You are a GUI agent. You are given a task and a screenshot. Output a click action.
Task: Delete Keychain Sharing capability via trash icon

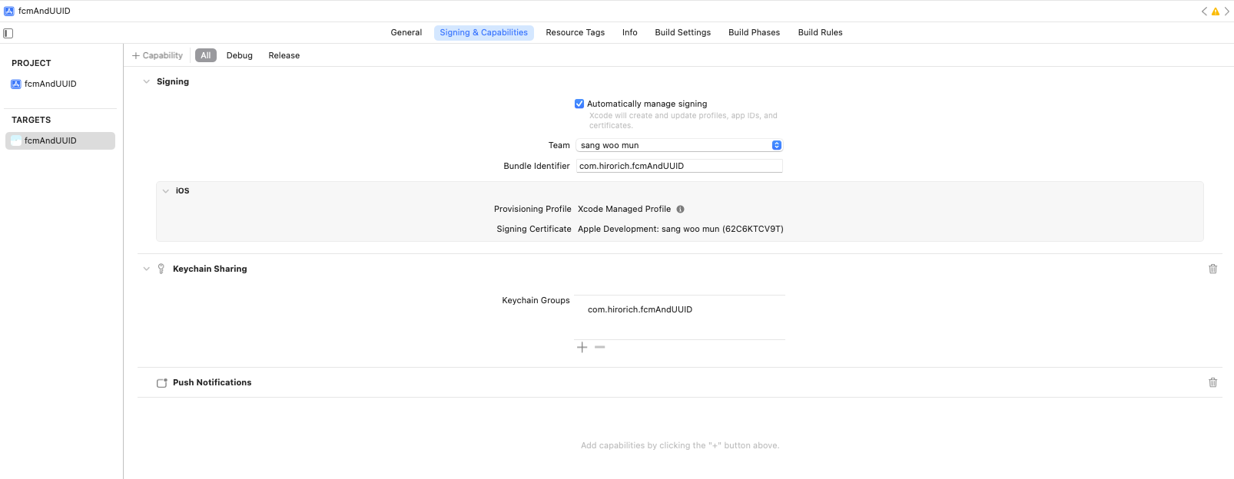[1213, 269]
